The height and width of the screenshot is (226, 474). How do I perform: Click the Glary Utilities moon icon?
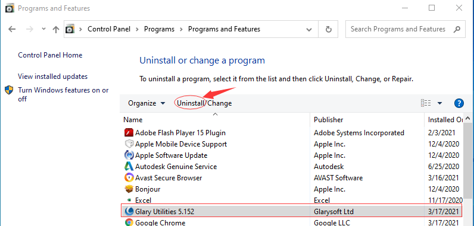129,212
